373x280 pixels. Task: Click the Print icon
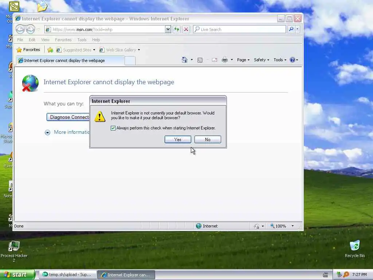pos(224,60)
